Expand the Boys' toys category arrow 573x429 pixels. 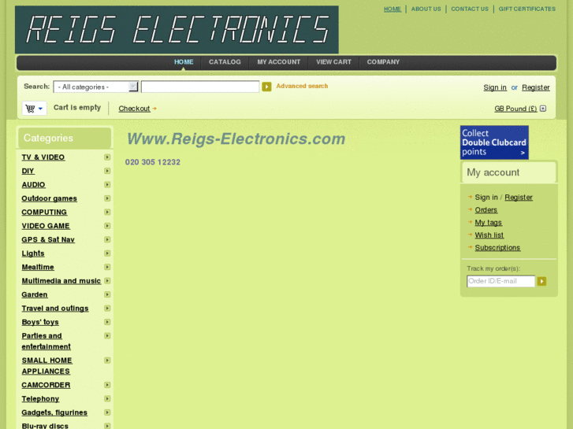click(107, 322)
